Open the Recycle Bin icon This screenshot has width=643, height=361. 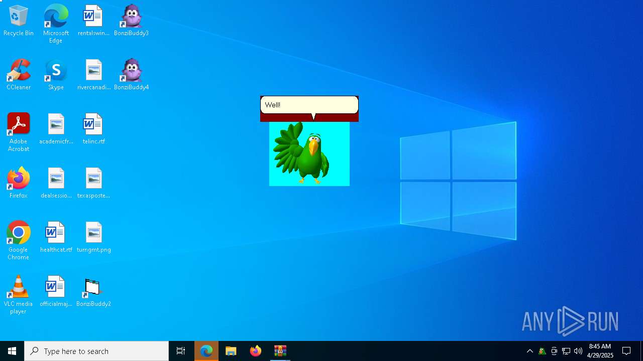click(x=19, y=21)
